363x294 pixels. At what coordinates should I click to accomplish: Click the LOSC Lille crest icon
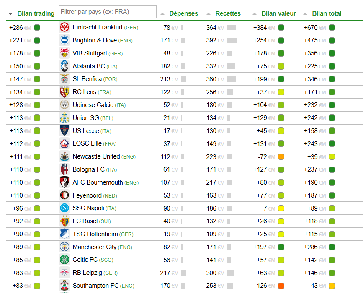tap(64, 143)
